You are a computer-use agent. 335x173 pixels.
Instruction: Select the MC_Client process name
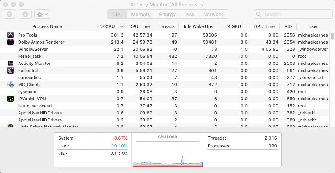(x=28, y=85)
